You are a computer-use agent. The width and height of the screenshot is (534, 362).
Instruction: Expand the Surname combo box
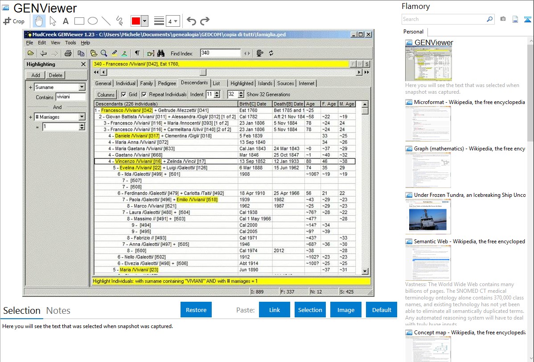[82, 87]
